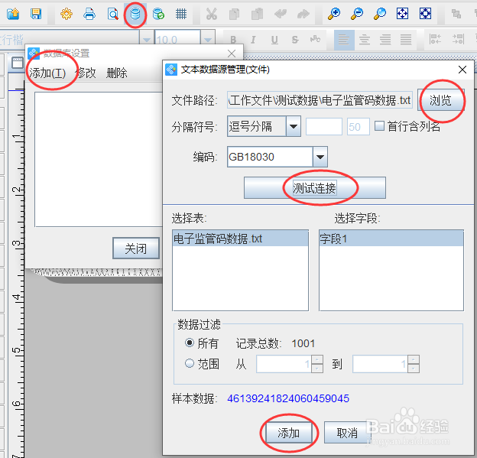Click 浏览 browse button
Viewport: 477px width, 458px height.
click(440, 100)
